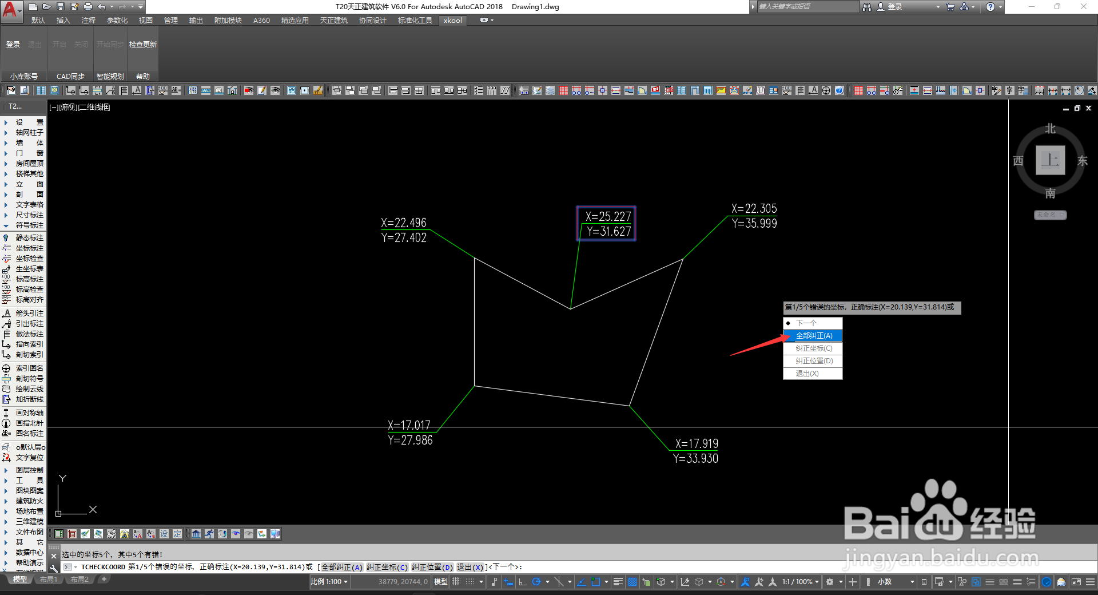Open the 标准化工具 ribbon tab
1098x595 pixels.
[415, 21]
